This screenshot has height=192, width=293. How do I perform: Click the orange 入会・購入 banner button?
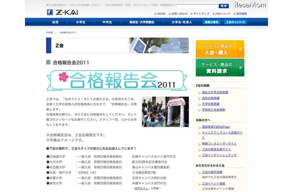pos(220,49)
